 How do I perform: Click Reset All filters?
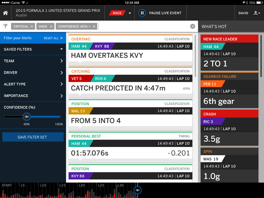tap(53, 38)
